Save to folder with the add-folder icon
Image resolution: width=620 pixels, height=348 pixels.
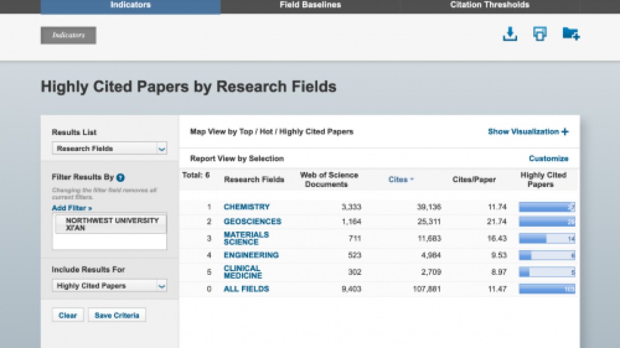point(571,34)
